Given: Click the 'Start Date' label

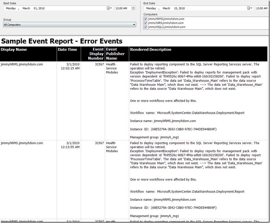Looking at the screenshot, I should [x=10, y=3].
